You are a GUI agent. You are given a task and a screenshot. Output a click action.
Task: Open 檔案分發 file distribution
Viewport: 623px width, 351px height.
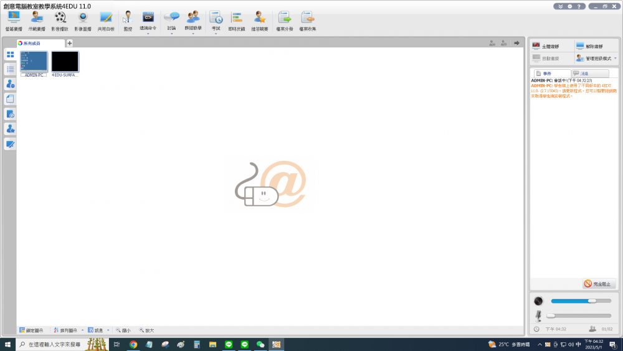283,21
